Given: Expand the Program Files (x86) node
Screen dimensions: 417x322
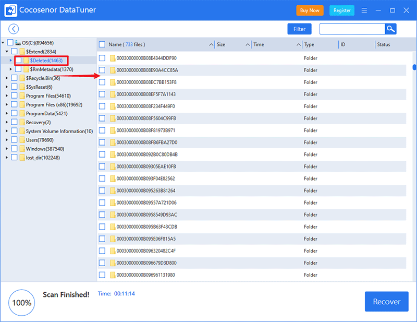Looking at the screenshot, I should [7, 105].
